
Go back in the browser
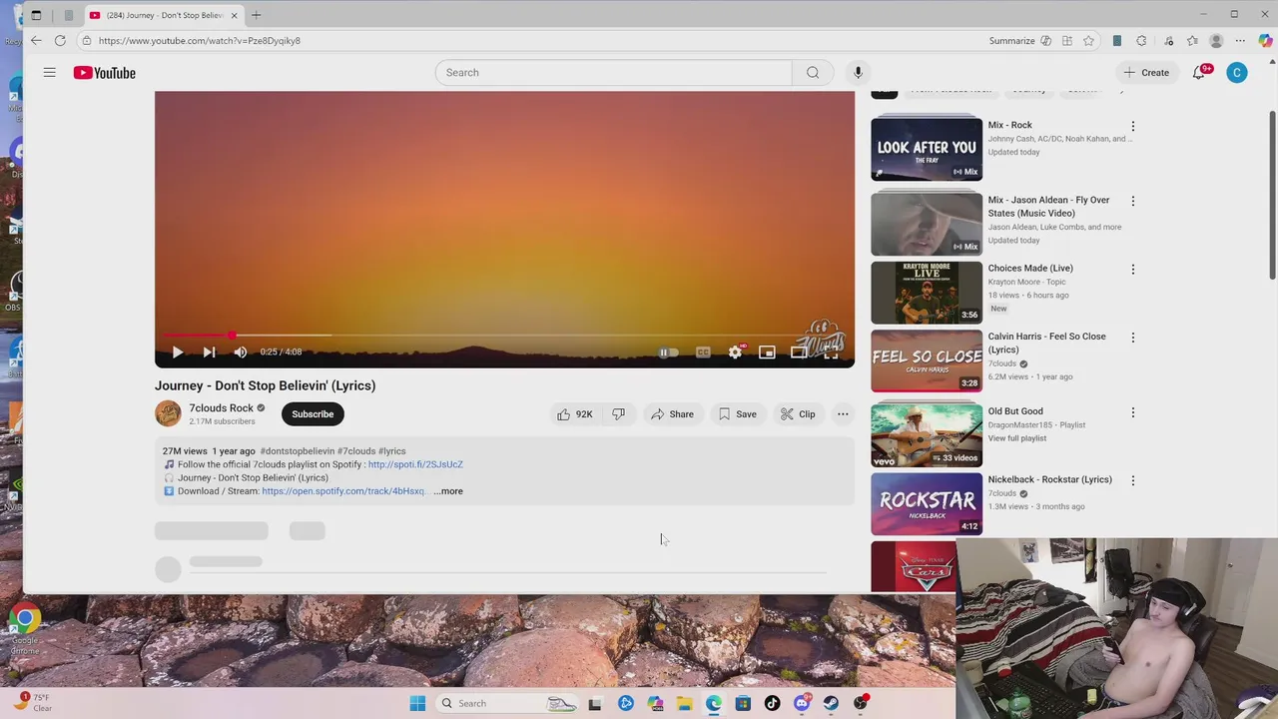tap(36, 41)
